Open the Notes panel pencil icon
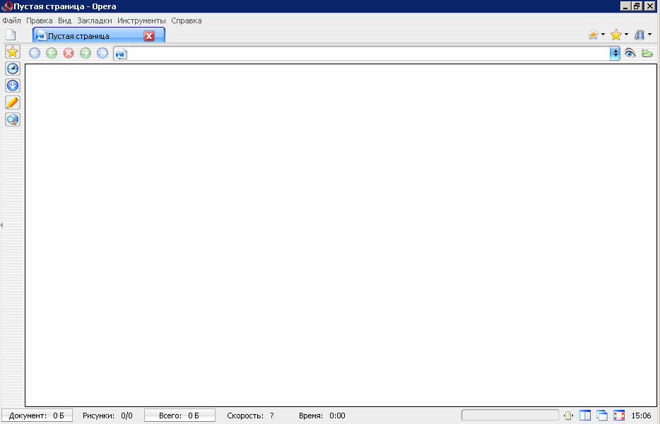 (x=13, y=102)
